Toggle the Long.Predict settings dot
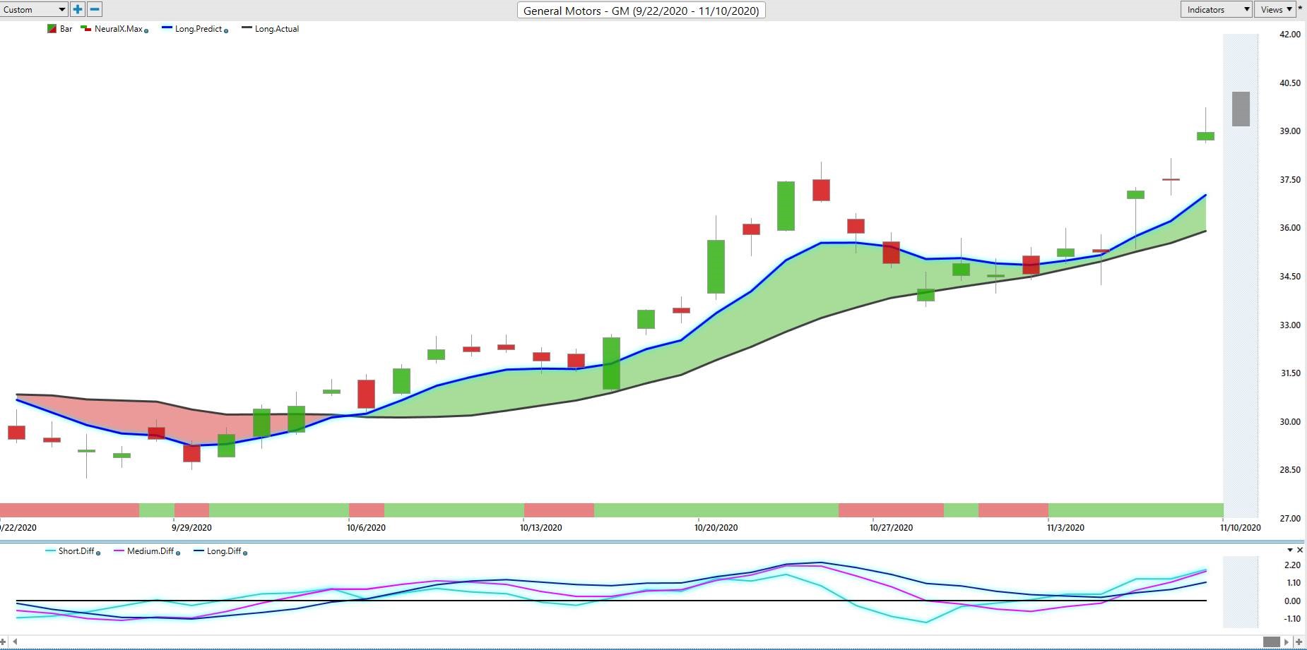The height and width of the screenshot is (650, 1307). 226,30
